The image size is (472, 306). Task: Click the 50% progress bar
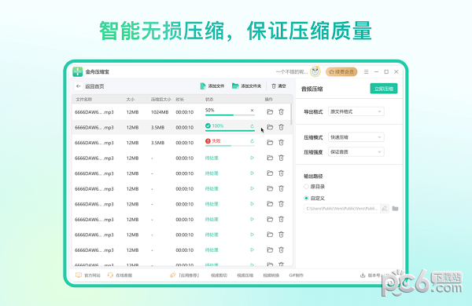click(230, 115)
